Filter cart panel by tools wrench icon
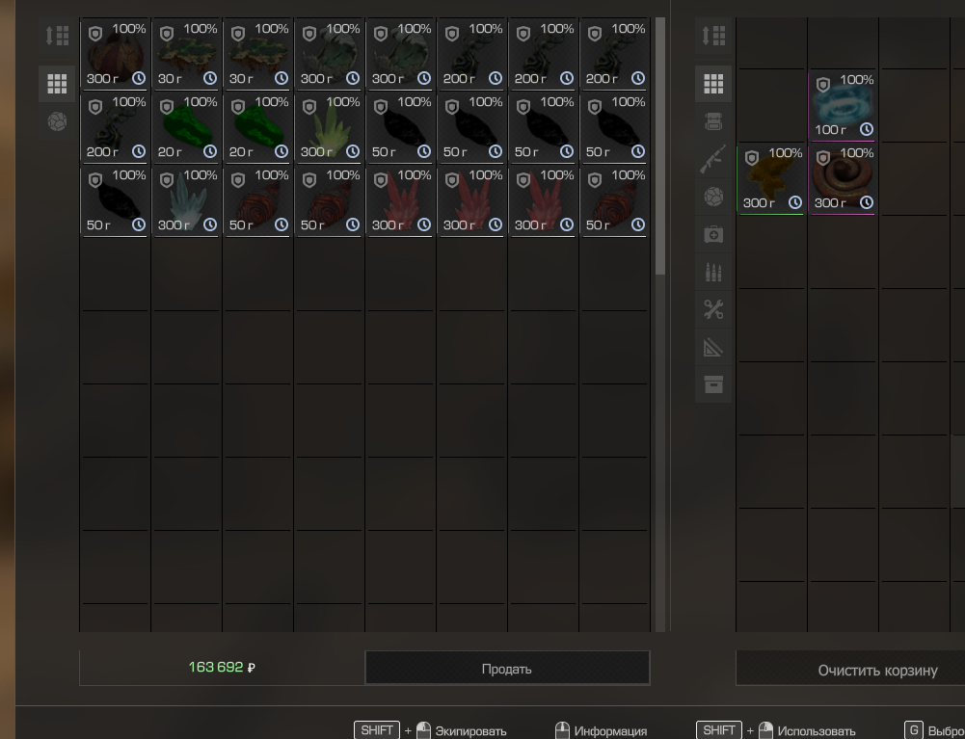The height and width of the screenshot is (739, 965). coord(713,309)
